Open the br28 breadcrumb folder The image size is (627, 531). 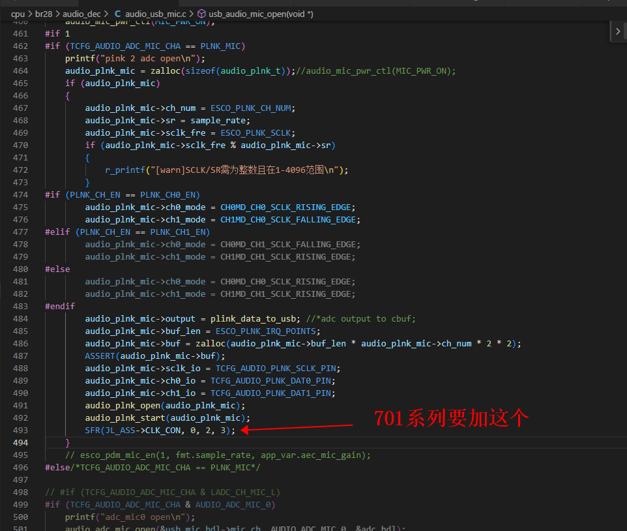[44, 14]
